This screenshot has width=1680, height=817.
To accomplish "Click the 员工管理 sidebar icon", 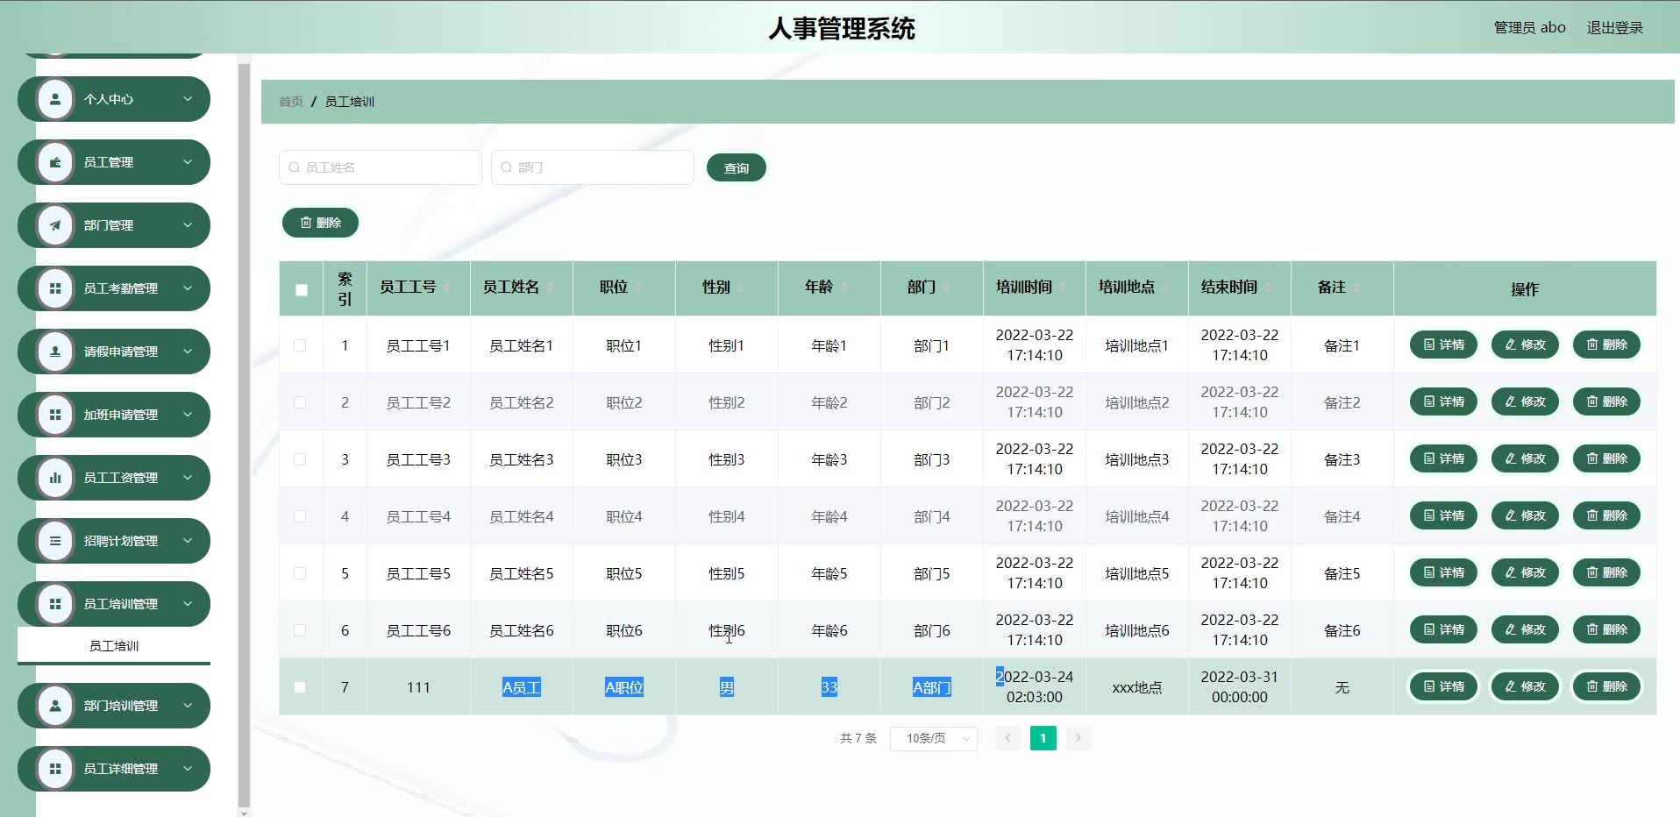I will [55, 162].
